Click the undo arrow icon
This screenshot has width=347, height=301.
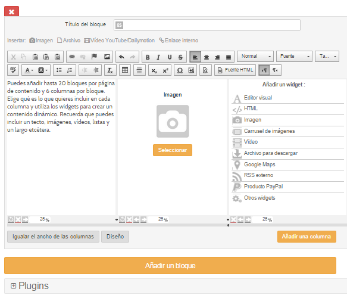click(121, 57)
